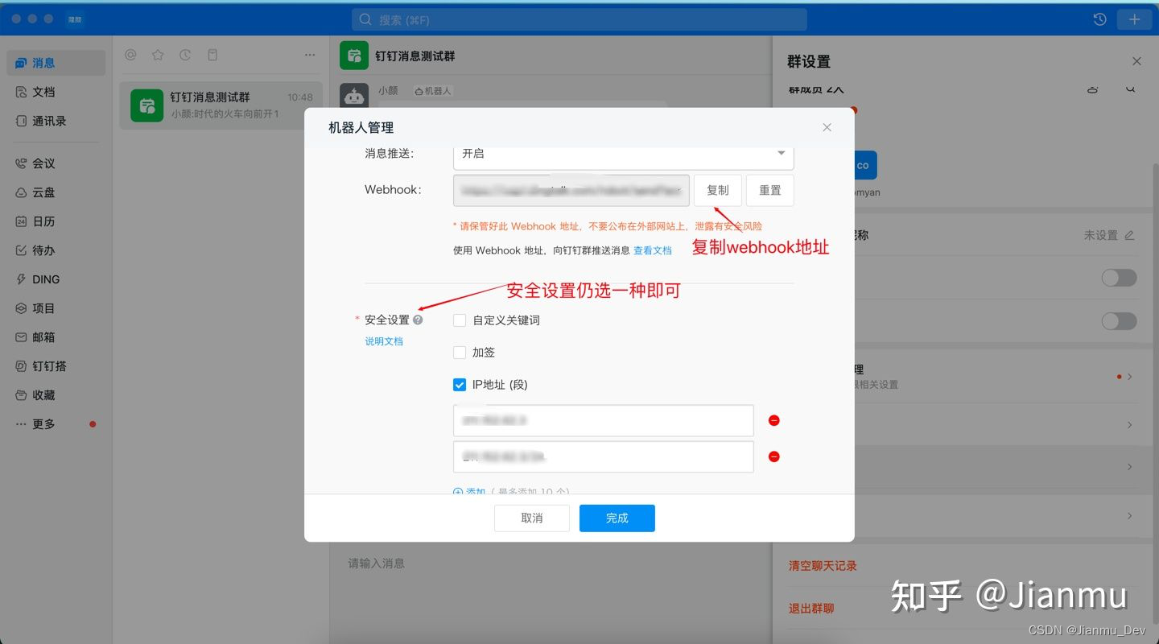Click the 更多 ellipsis icon in sidebar
This screenshot has width=1159, height=644.
[x=21, y=424]
